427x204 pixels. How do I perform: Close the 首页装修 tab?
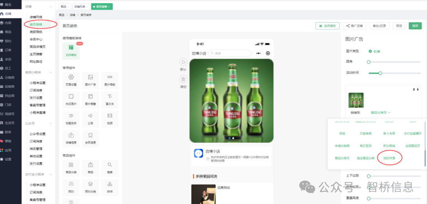click(x=109, y=7)
